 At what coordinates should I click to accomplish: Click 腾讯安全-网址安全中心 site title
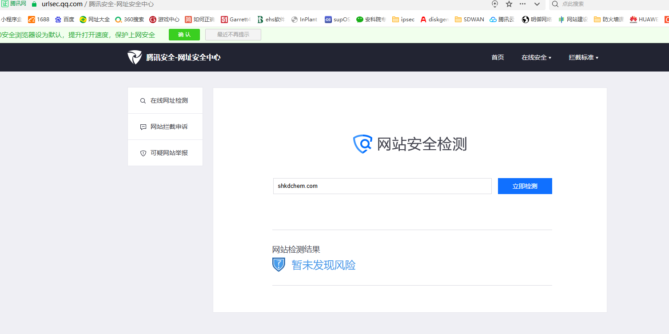coord(183,57)
